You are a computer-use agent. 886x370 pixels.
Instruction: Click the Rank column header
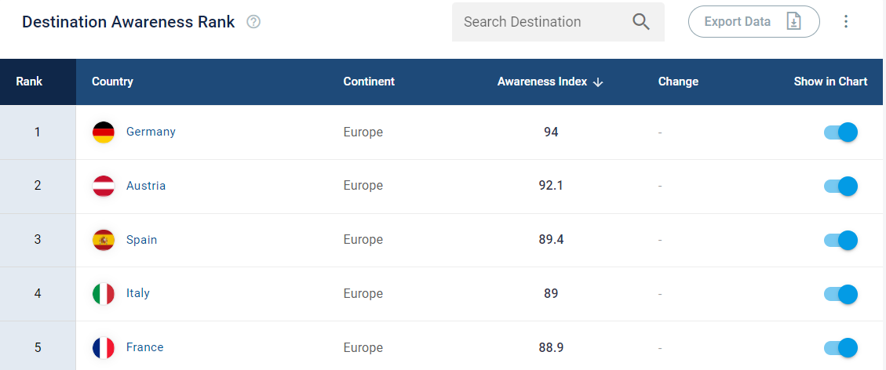[29, 82]
